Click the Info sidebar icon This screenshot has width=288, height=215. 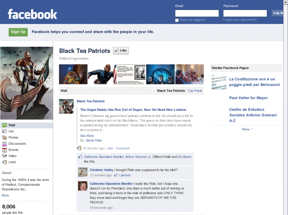click(x=4, y=131)
